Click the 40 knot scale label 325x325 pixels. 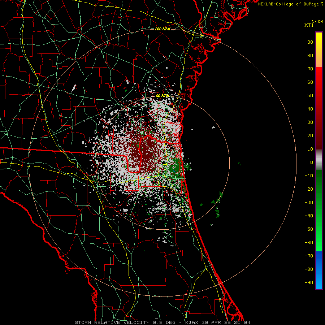310,109
